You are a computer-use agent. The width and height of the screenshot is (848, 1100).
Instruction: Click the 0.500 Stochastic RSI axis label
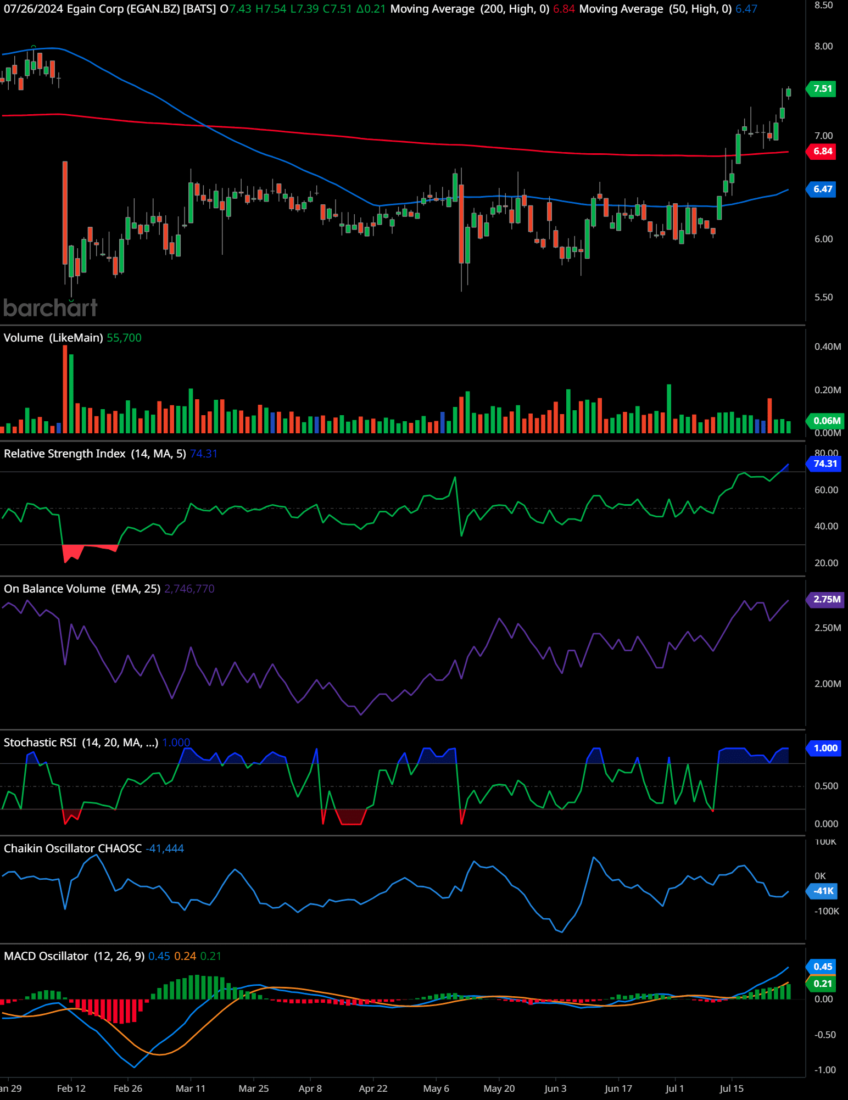827,786
